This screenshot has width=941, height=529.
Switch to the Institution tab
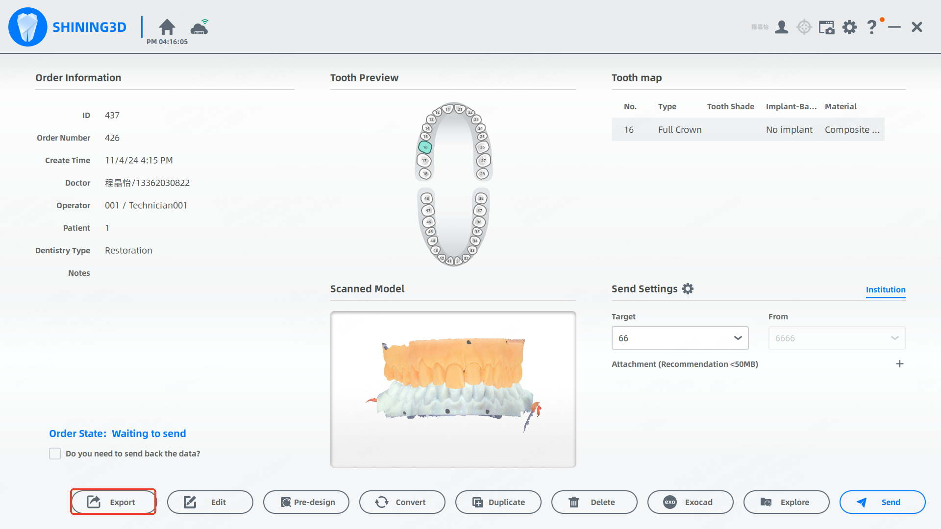tap(885, 289)
